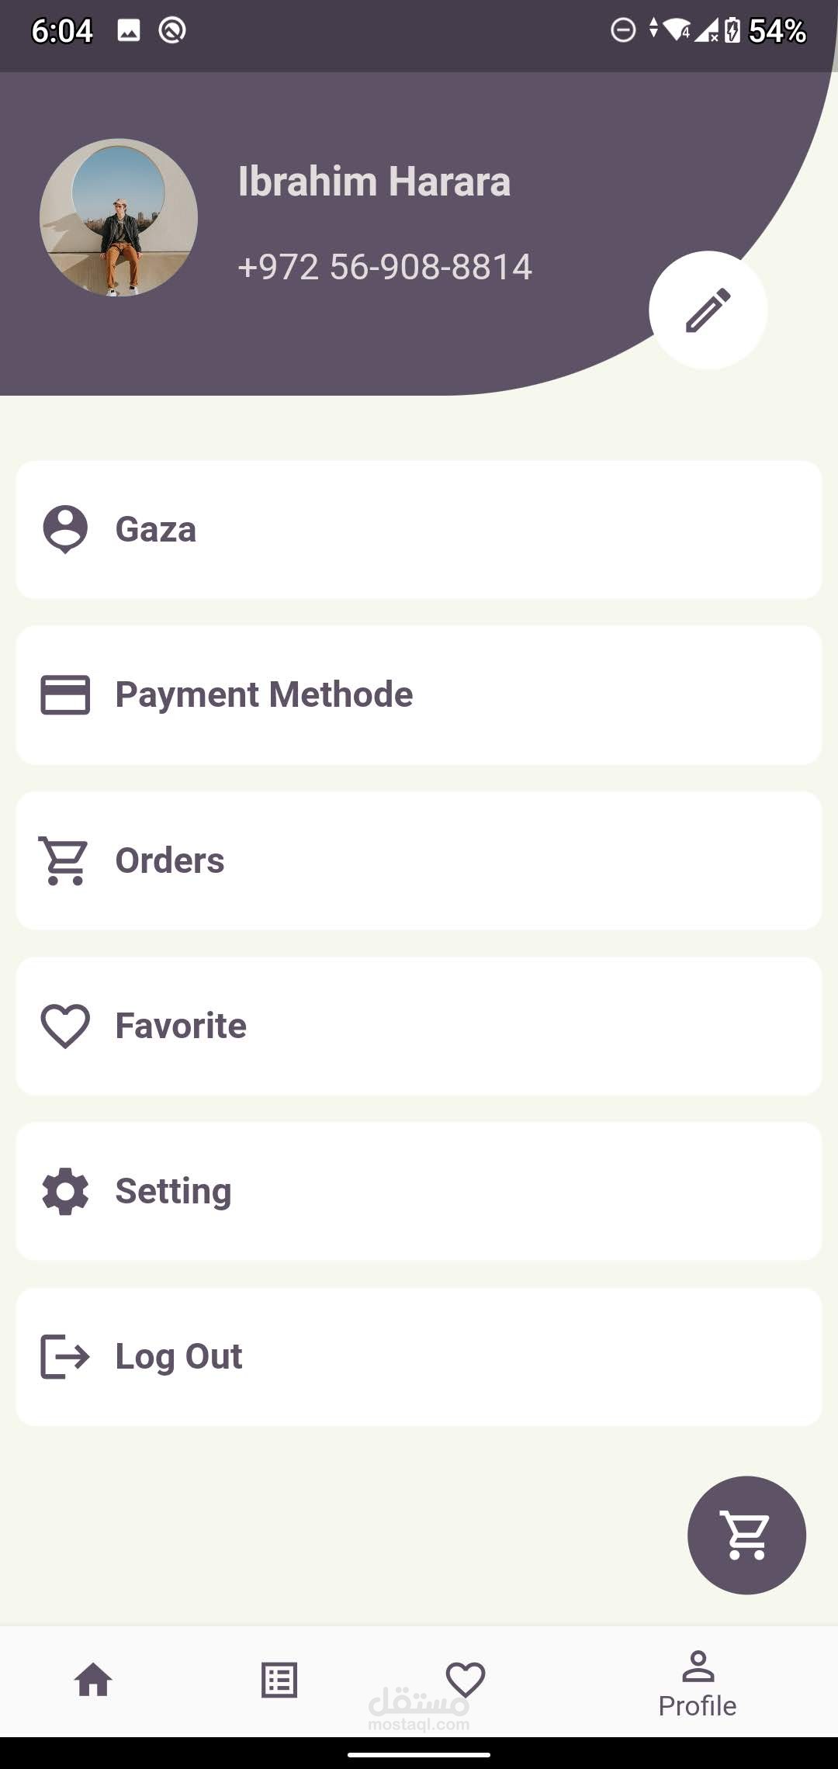Tap the profile picture avatar

point(119,217)
